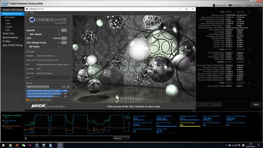The width and height of the screenshot is (263, 148).
Task: Toggle the OpenGL test checkbox
Action: click(x=69, y=30)
